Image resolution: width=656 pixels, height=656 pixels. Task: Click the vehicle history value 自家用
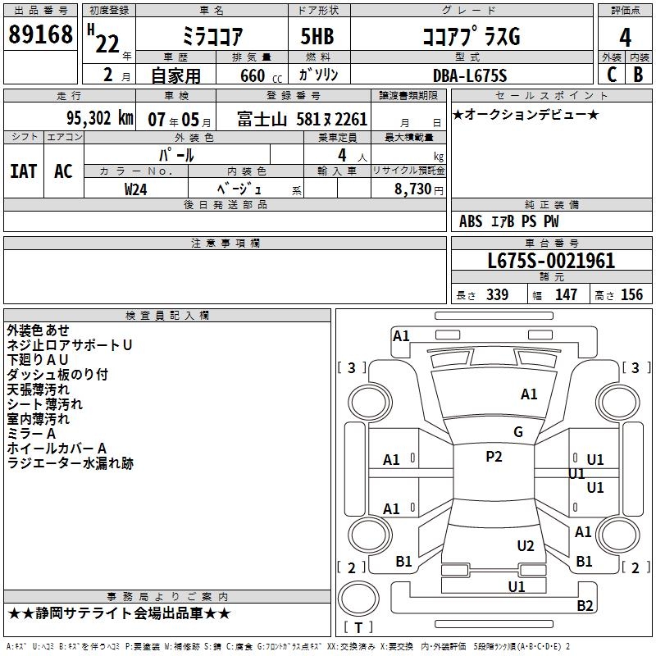tap(175, 75)
